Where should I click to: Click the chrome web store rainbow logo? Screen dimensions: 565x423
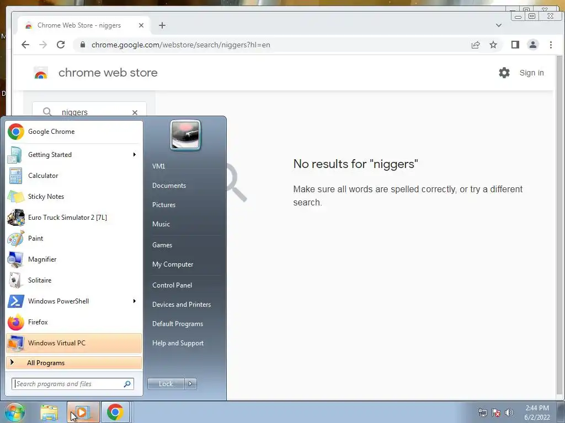click(41, 73)
